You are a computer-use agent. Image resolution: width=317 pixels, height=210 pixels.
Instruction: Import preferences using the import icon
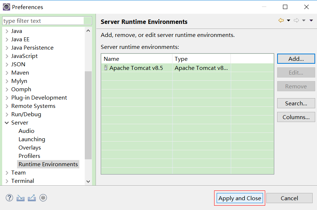pos(20,198)
